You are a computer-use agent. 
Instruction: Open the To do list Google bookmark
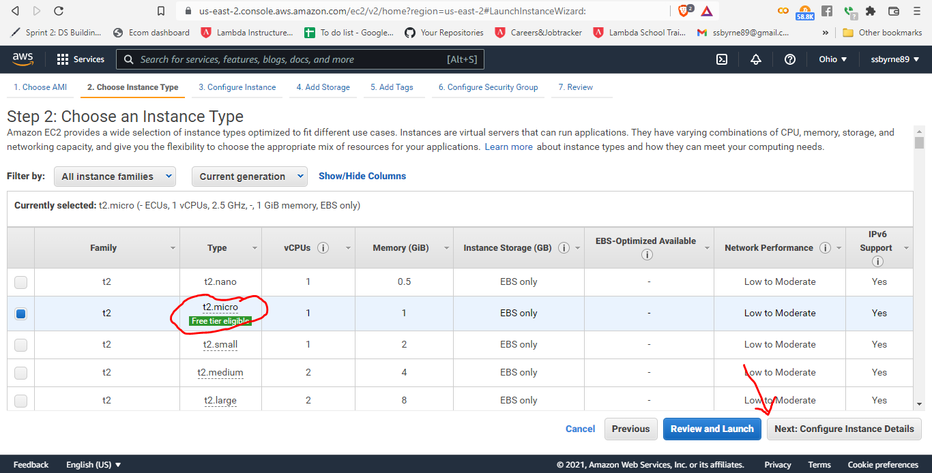tap(349, 33)
